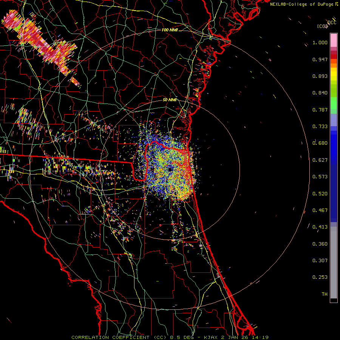This screenshot has height=340, width=340.
Task: Click the 0.573 legend value
Action: (x=320, y=177)
